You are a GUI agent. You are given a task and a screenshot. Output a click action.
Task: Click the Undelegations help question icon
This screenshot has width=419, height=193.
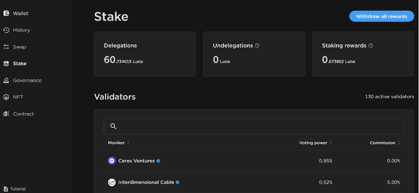pyautogui.click(x=257, y=46)
